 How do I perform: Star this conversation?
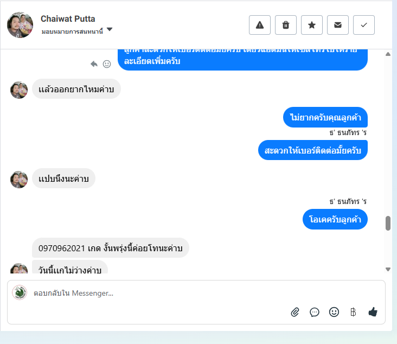click(x=312, y=25)
